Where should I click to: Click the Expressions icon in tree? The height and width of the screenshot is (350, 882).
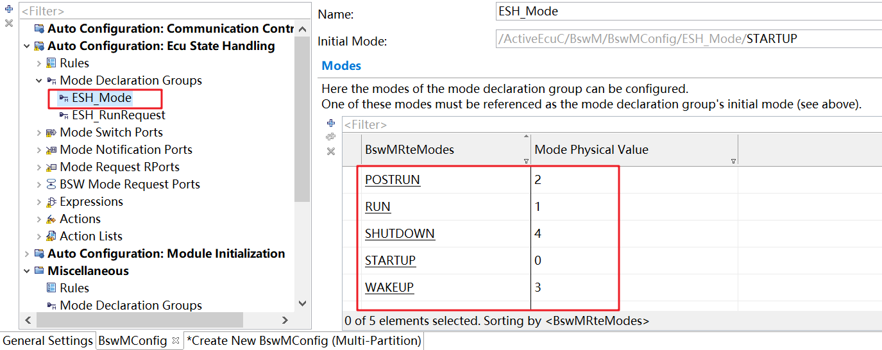51,202
